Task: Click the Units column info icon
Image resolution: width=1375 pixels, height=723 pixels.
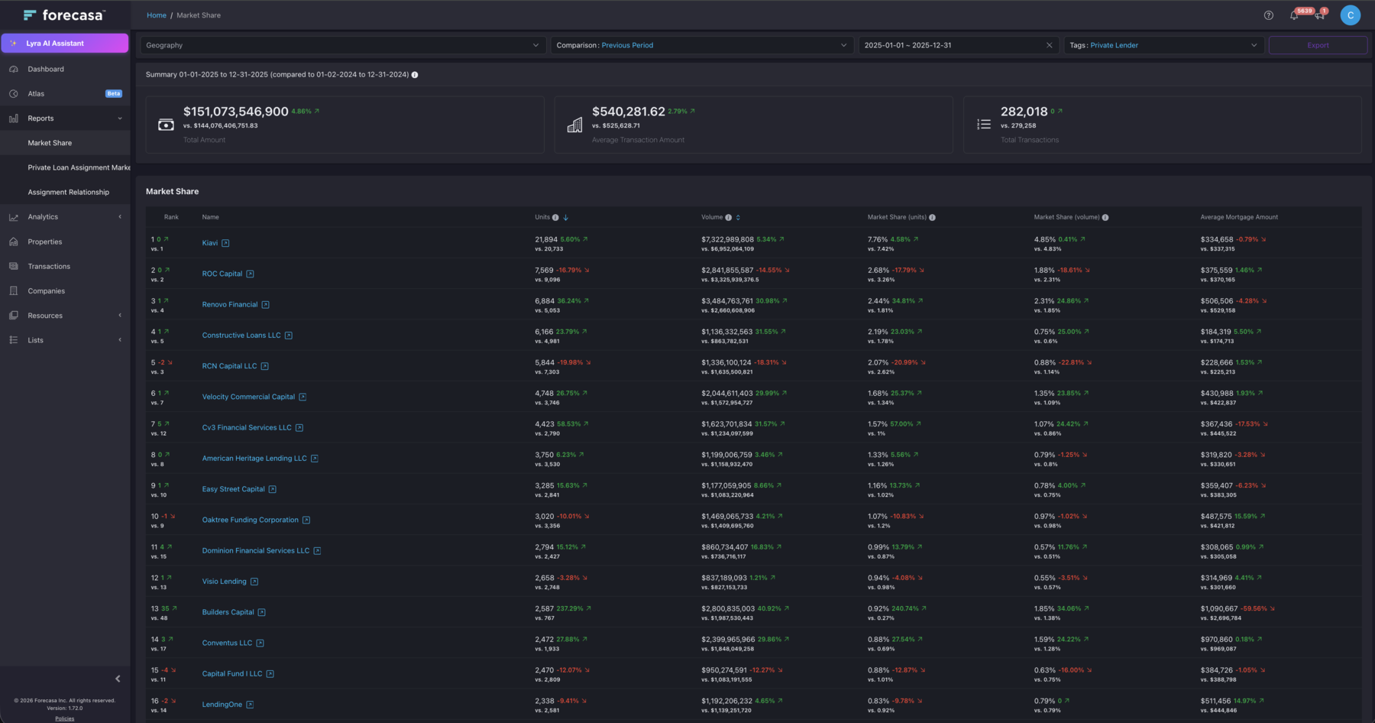Action: coord(555,218)
